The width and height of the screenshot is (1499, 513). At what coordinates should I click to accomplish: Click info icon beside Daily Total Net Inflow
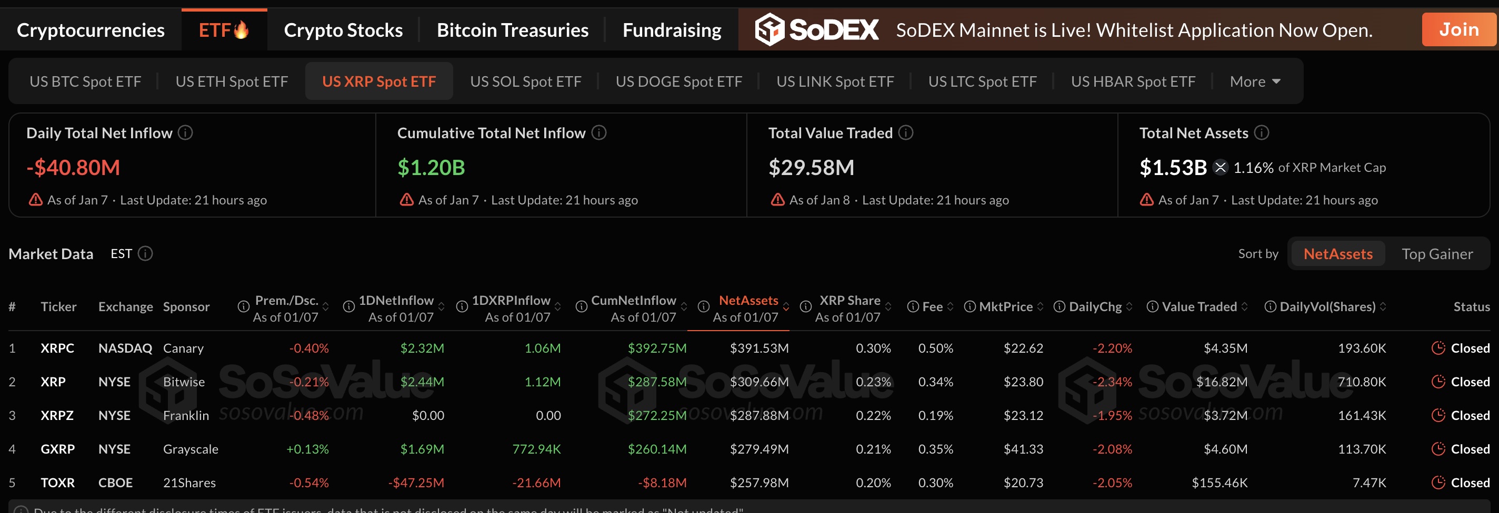coord(185,133)
